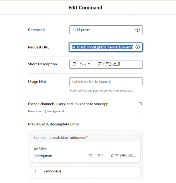This screenshot has width=176, height=183.
Task: Click the Edit Command heading
Action: coord(85,8)
